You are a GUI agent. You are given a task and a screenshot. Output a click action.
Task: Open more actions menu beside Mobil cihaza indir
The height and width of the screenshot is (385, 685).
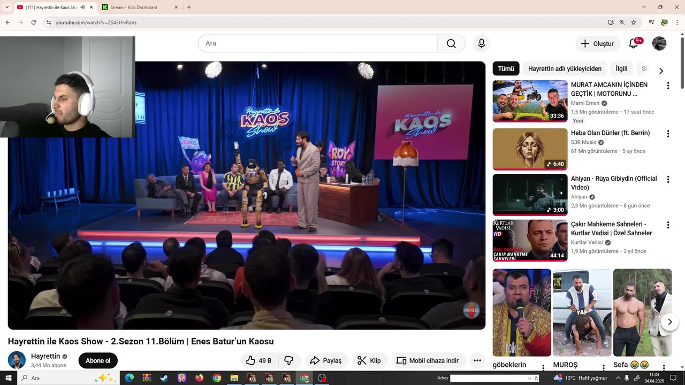[x=477, y=360]
